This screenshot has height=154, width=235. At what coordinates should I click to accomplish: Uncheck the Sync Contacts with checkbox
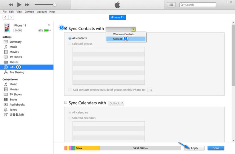66,28
